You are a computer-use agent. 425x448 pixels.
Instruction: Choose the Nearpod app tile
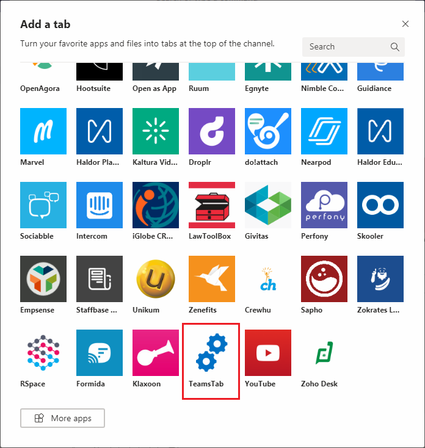324,131
